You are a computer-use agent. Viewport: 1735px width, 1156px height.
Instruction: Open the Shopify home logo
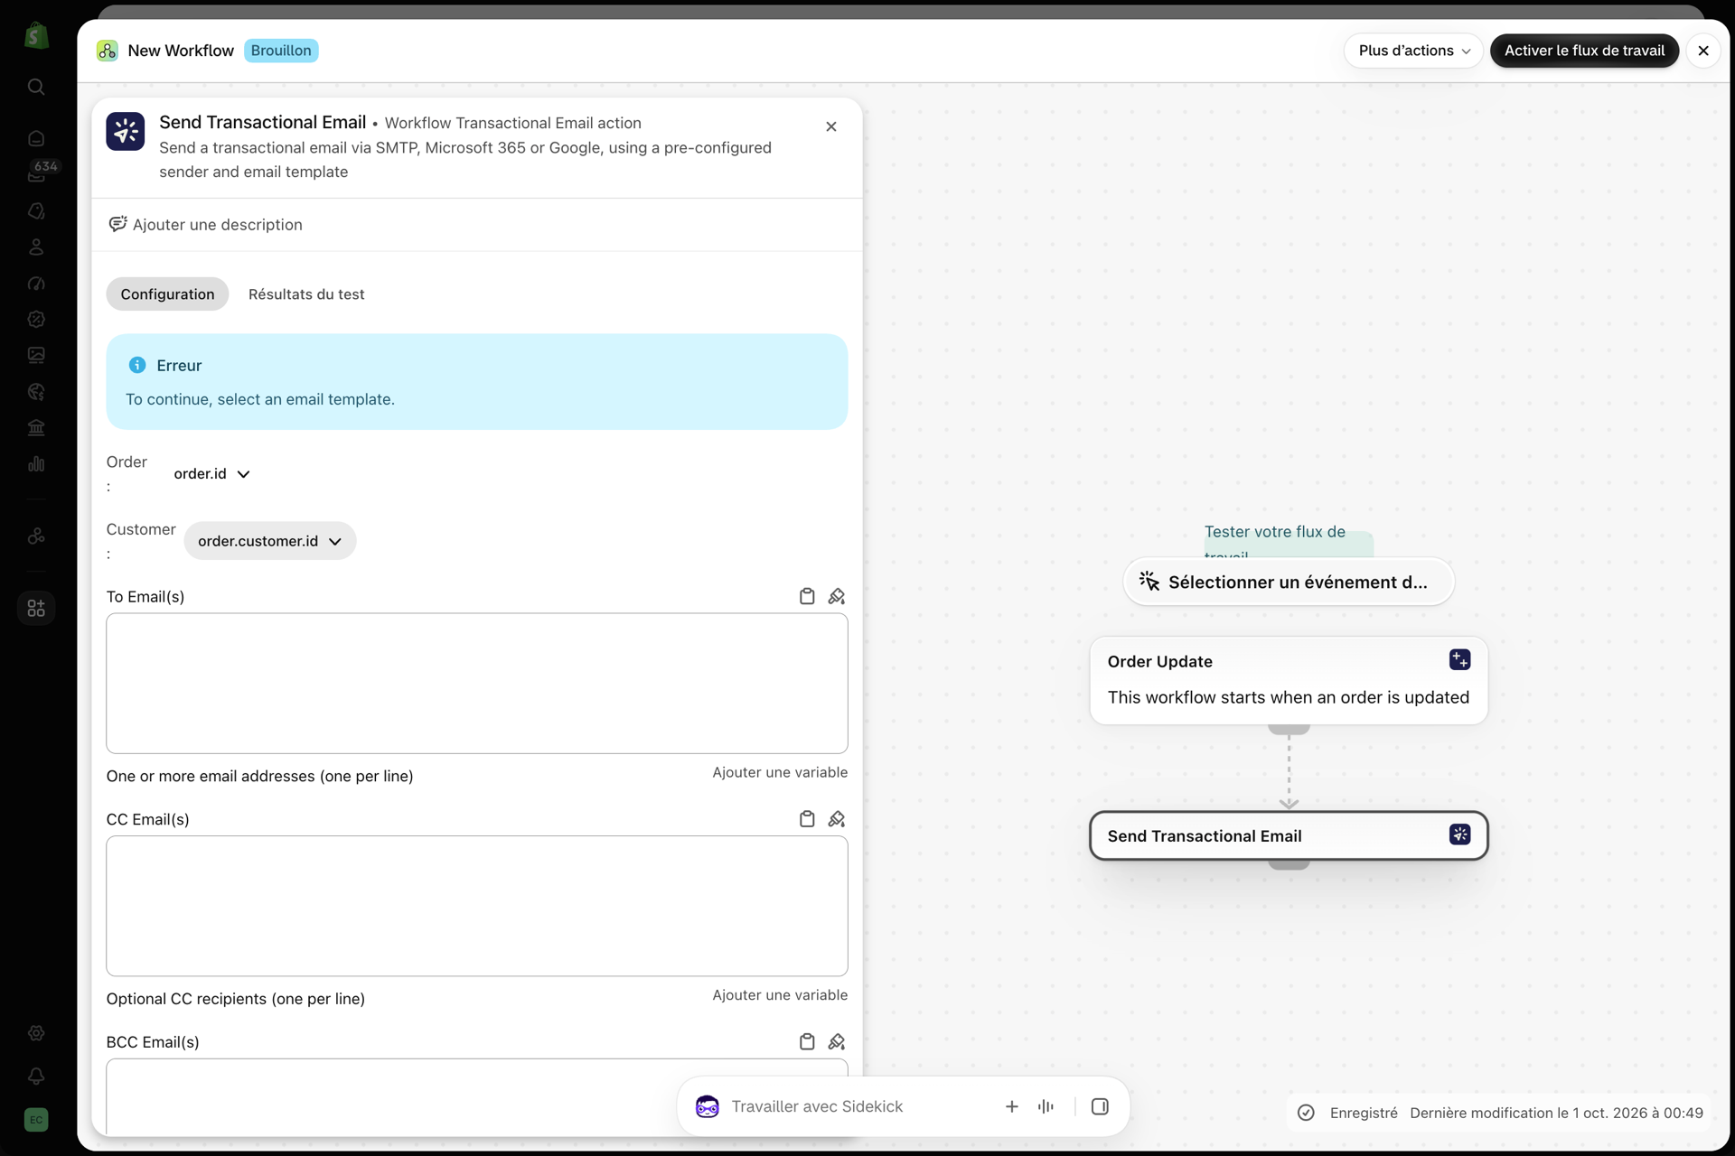click(36, 36)
